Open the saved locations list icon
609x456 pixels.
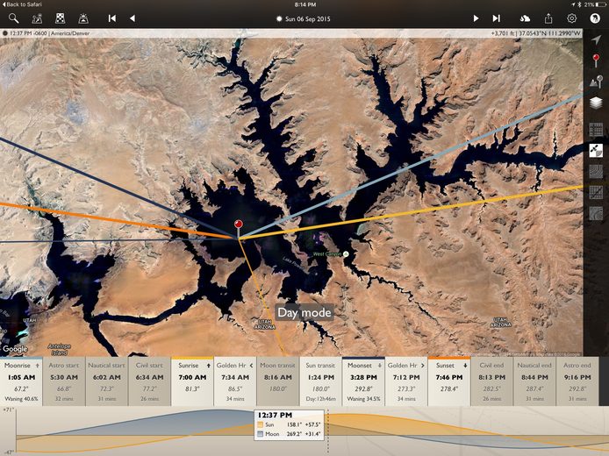click(x=37, y=18)
